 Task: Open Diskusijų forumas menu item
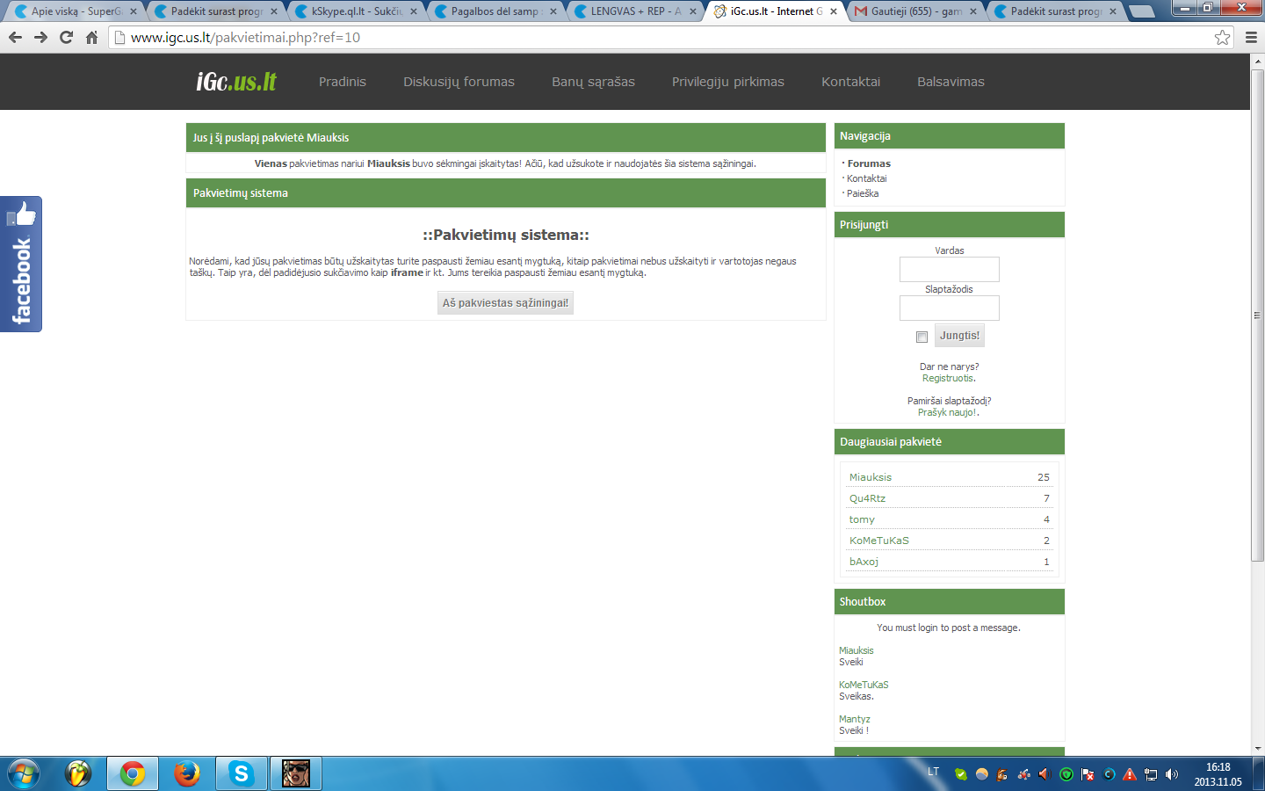tap(459, 82)
